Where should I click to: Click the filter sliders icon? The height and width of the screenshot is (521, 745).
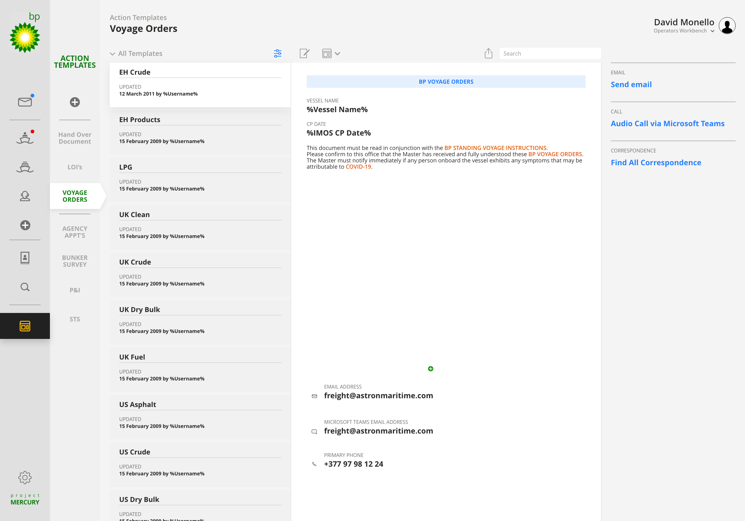(277, 54)
